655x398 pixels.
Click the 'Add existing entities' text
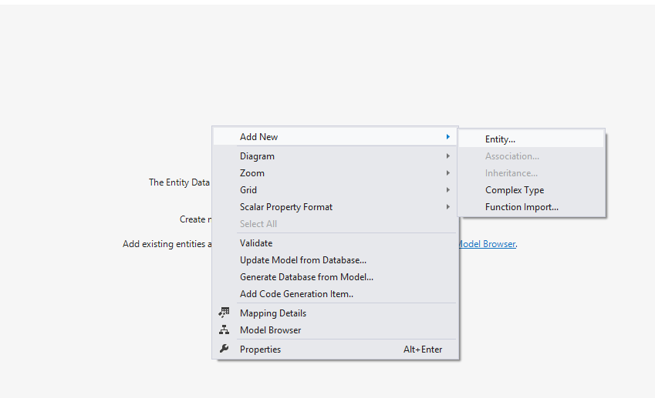coord(164,244)
